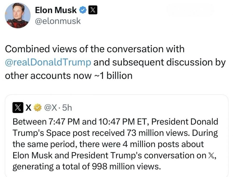This screenshot has height=177, width=233.
Task: Click the X logo avatar in quoted post
Action: click(17, 107)
